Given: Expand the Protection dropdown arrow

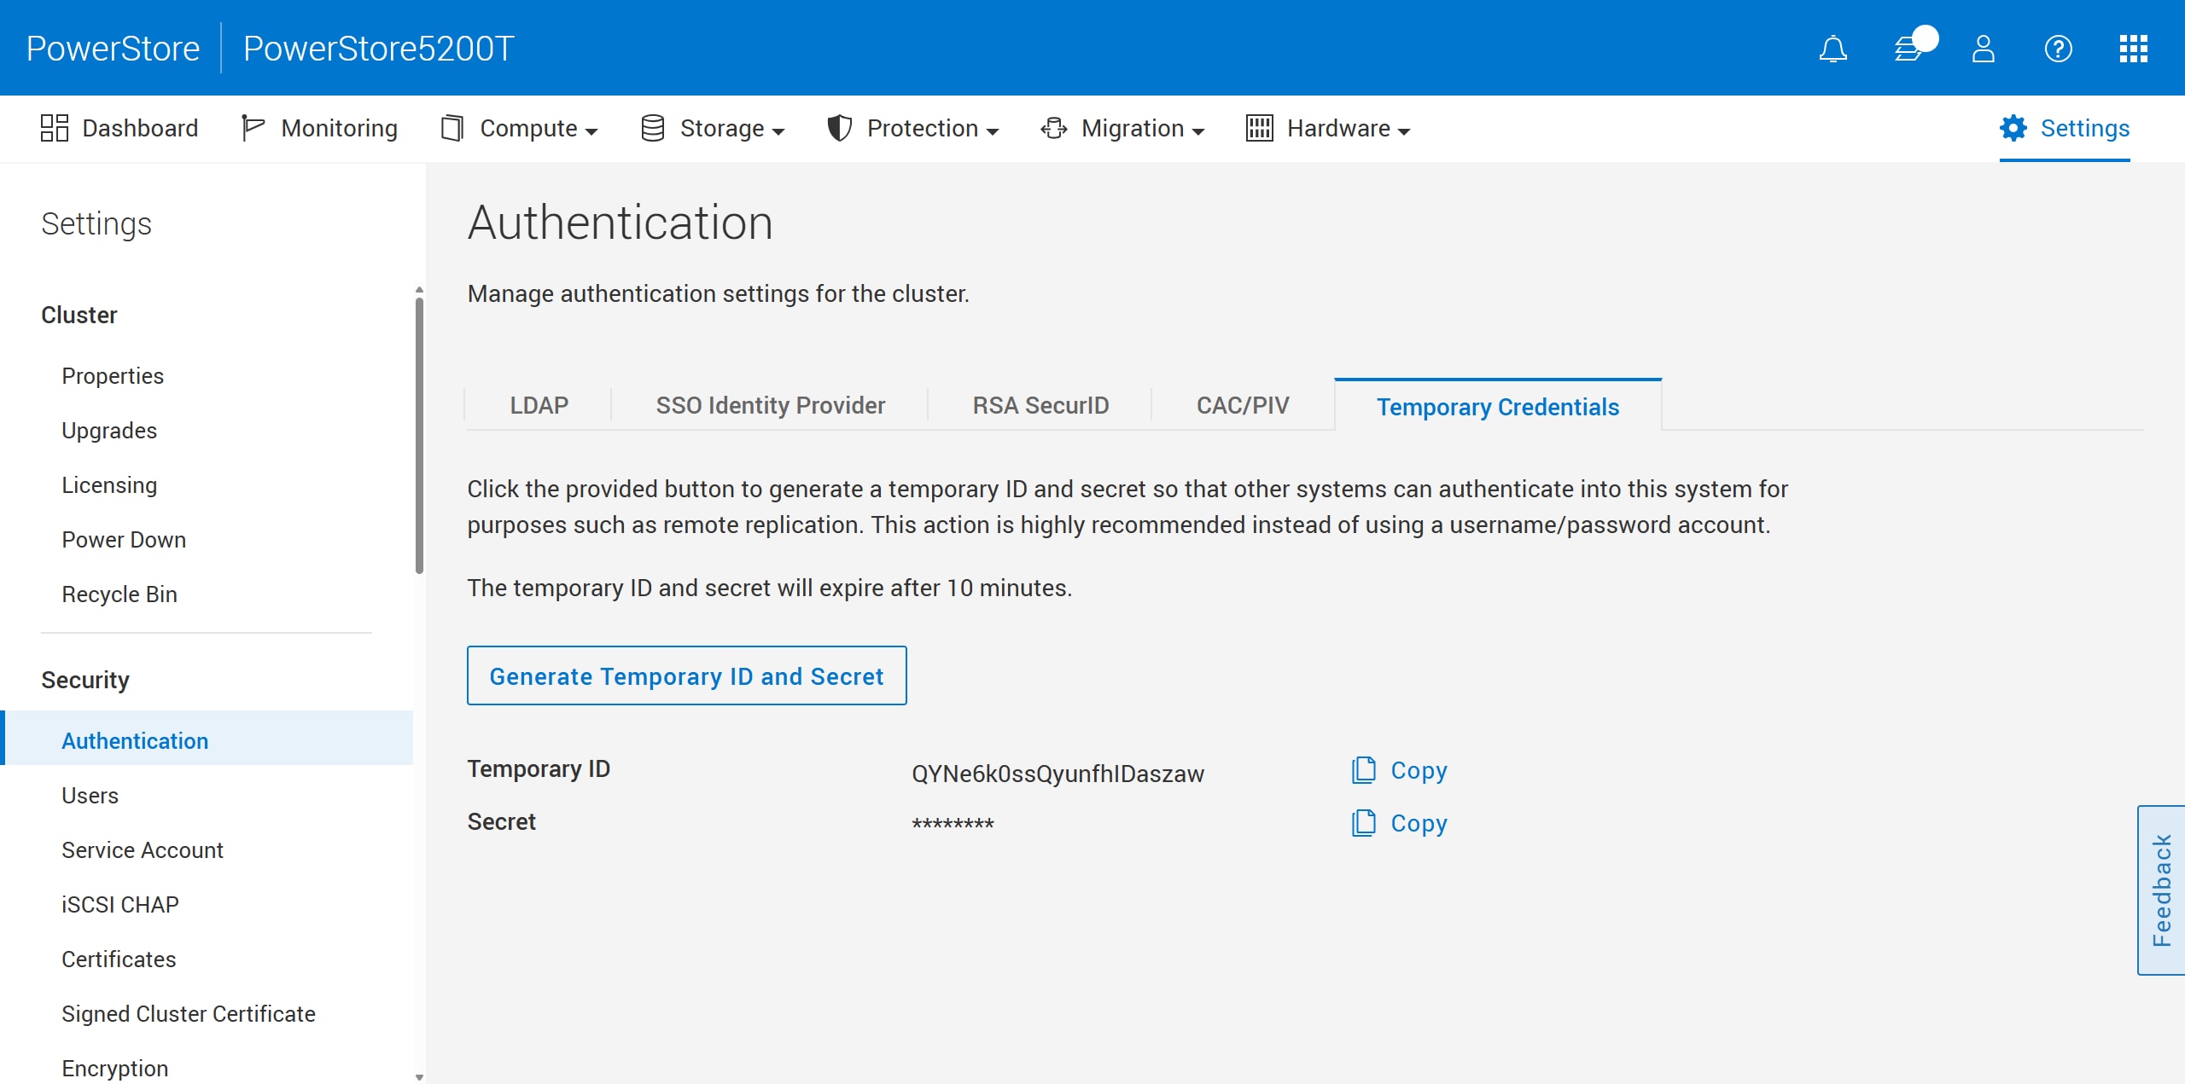Looking at the screenshot, I should pyautogui.click(x=993, y=131).
